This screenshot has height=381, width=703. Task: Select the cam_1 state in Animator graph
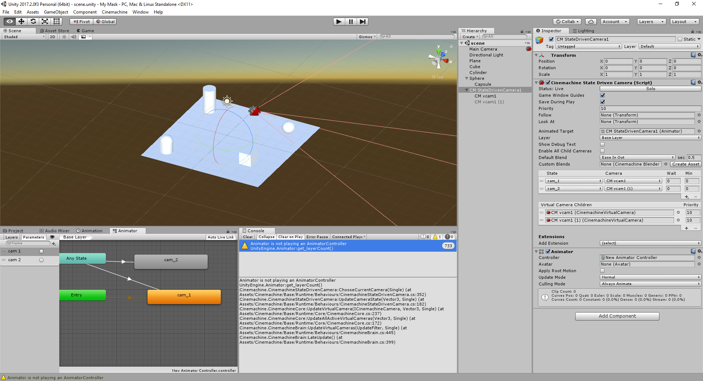click(184, 295)
